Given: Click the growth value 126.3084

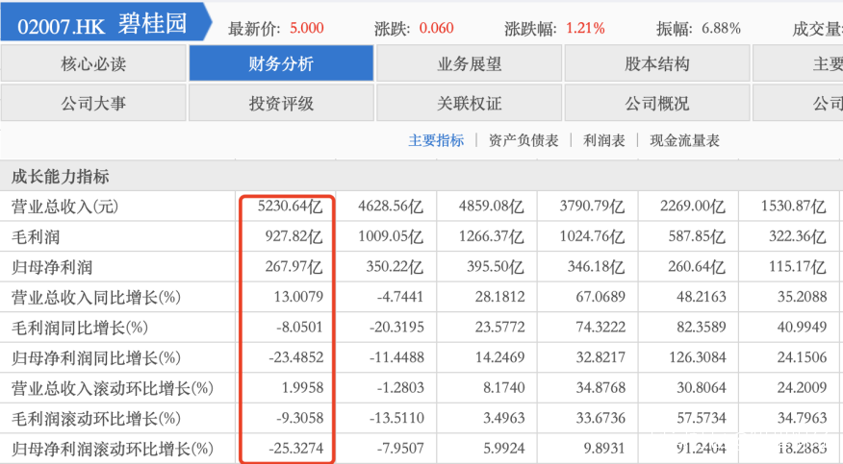Looking at the screenshot, I should click(x=698, y=357).
